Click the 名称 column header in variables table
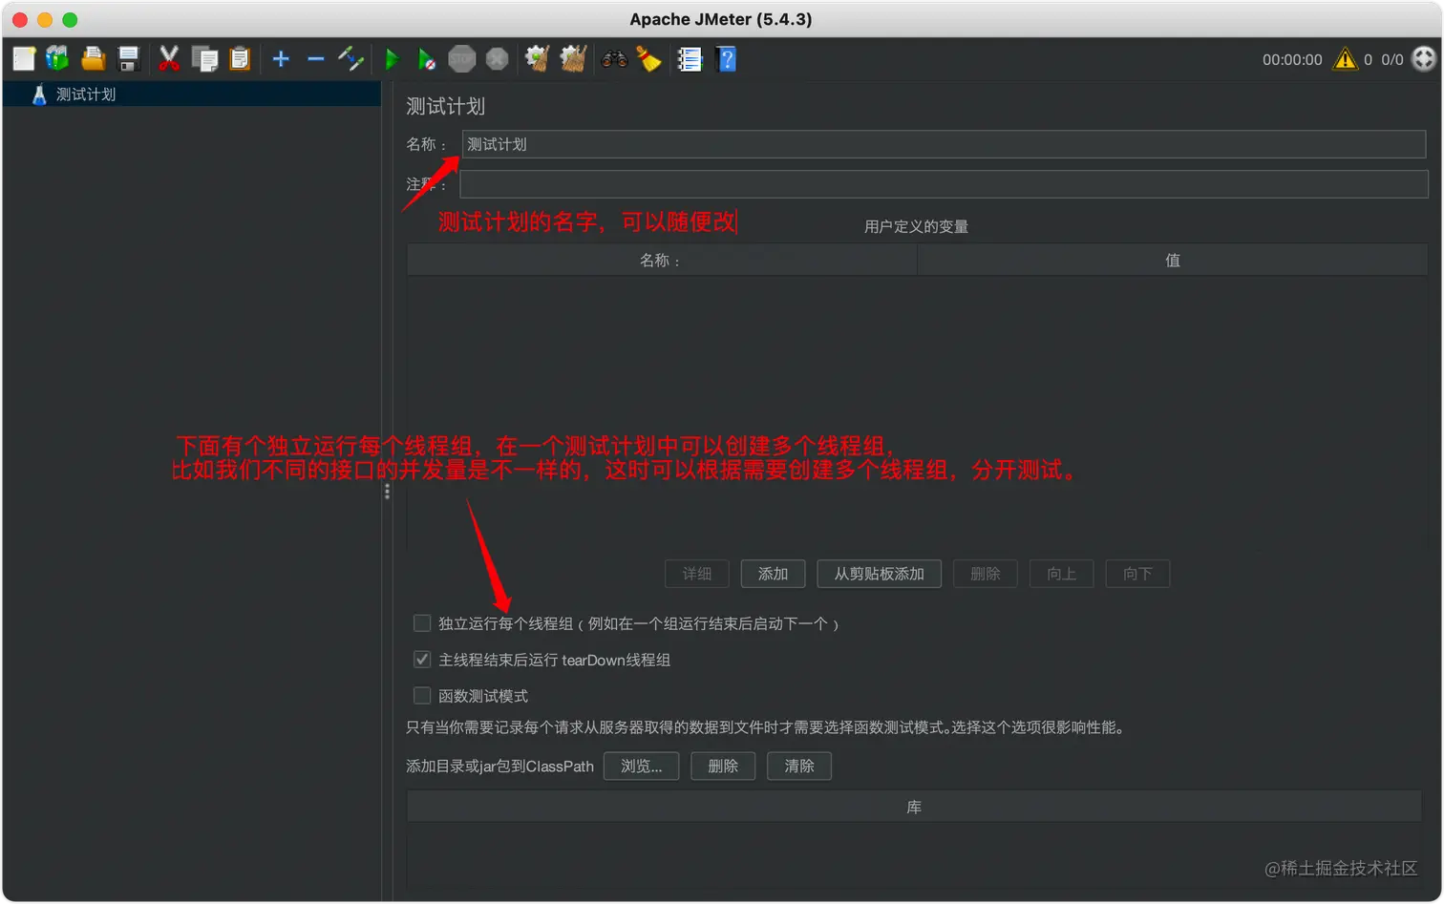 click(661, 261)
